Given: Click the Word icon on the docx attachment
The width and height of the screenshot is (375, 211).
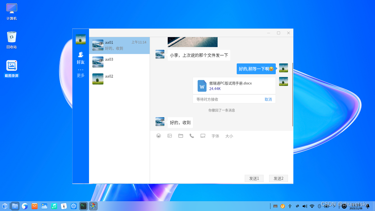Looking at the screenshot, I should click(202, 86).
